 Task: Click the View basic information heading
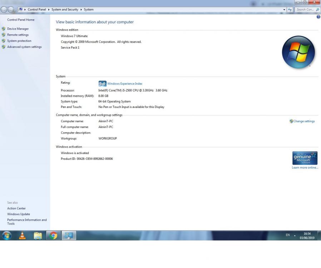[x=95, y=22]
